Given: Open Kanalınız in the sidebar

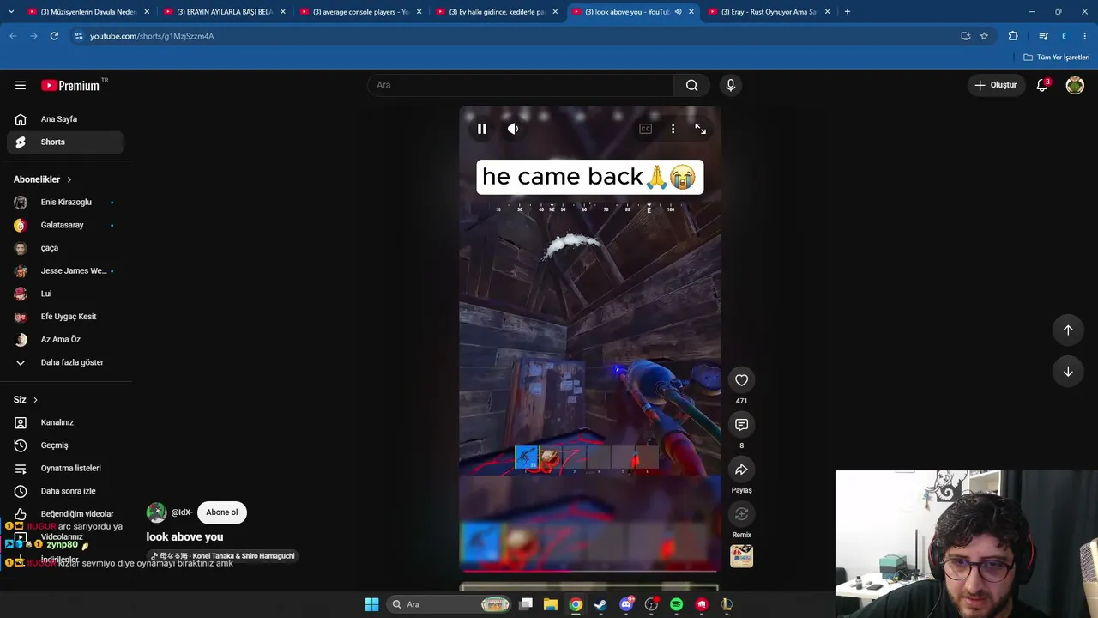Looking at the screenshot, I should click(65, 422).
